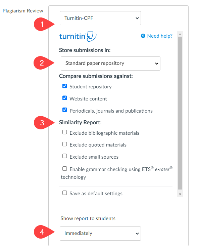This screenshot has height=249, width=198.
Task: Click the Show report to students label
Action: pos(88,218)
